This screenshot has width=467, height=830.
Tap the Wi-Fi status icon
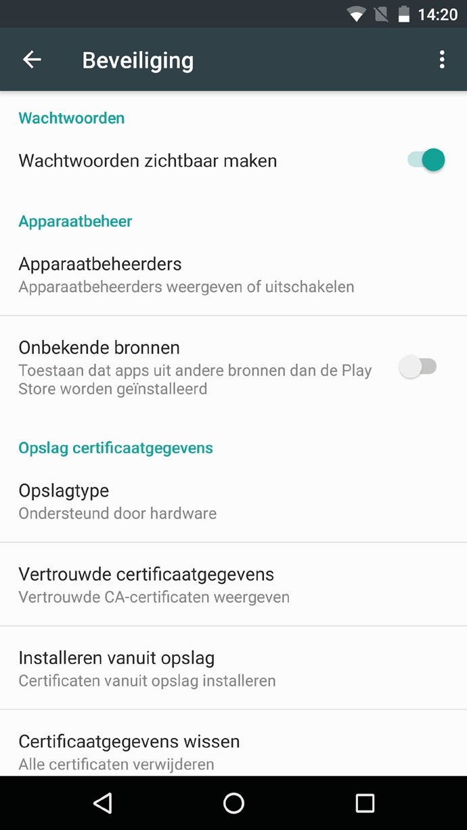[x=355, y=14]
